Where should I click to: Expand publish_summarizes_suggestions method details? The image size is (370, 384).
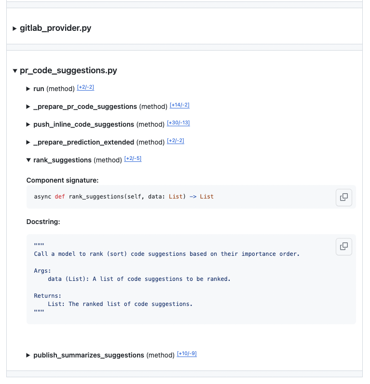pos(28,355)
